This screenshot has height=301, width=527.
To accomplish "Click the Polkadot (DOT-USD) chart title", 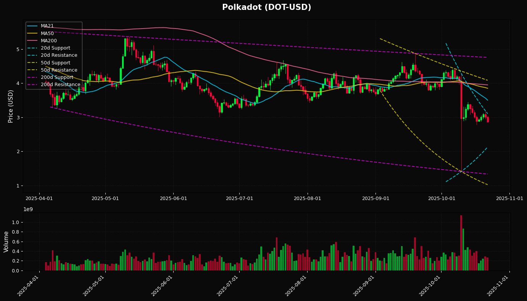I will [x=266, y=8].
